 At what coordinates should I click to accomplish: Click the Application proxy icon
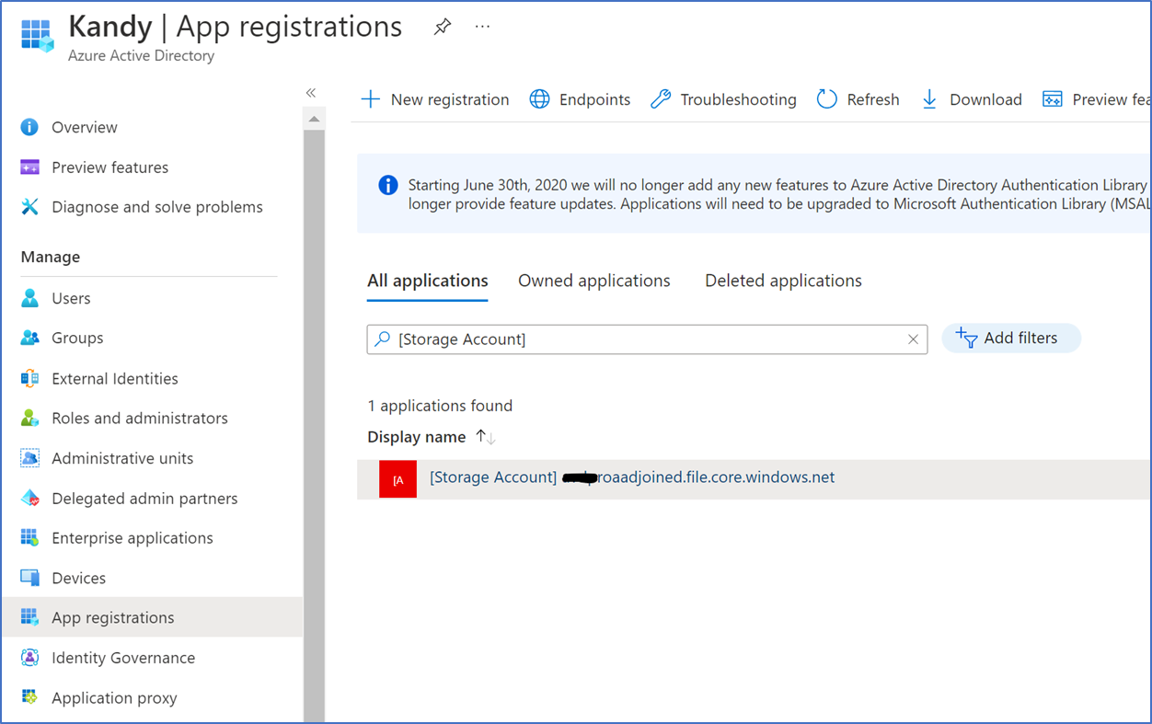pos(30,697)
